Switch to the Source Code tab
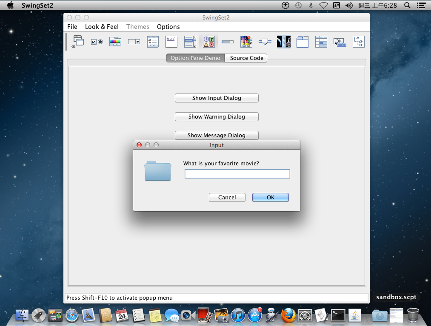431x326 pixels. [x=246, y=58]
